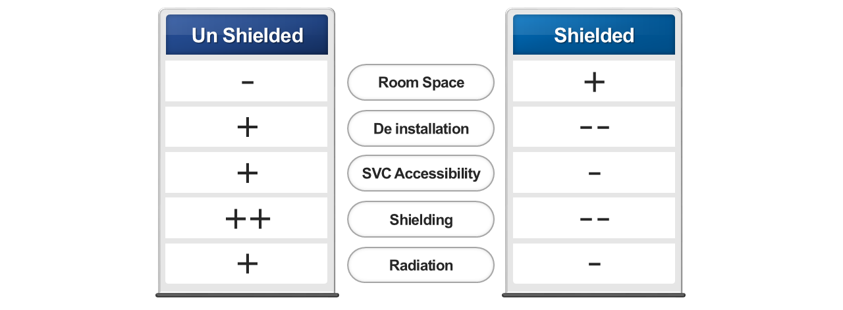Screen dimensions: 843x310
Task: Click the dark base bar under Shielded column
Action: point(593,295)
